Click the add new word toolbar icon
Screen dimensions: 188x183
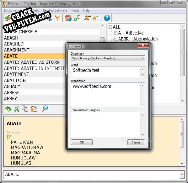pyautogui.click(x=77, y=18)
